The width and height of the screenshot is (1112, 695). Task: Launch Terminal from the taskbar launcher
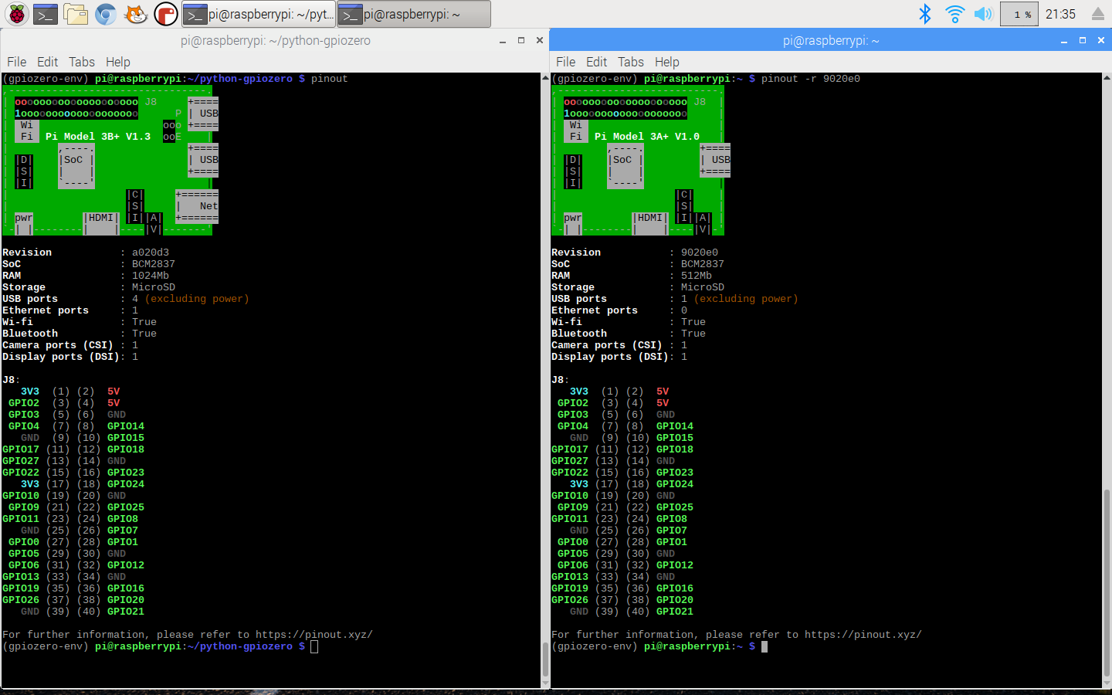[x=46, y=14]
